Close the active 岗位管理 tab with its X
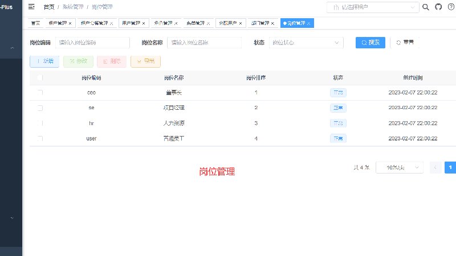Image resolution: width=456 pixels, height=256 pixels. pyautogui.click(x=309, y=23)
